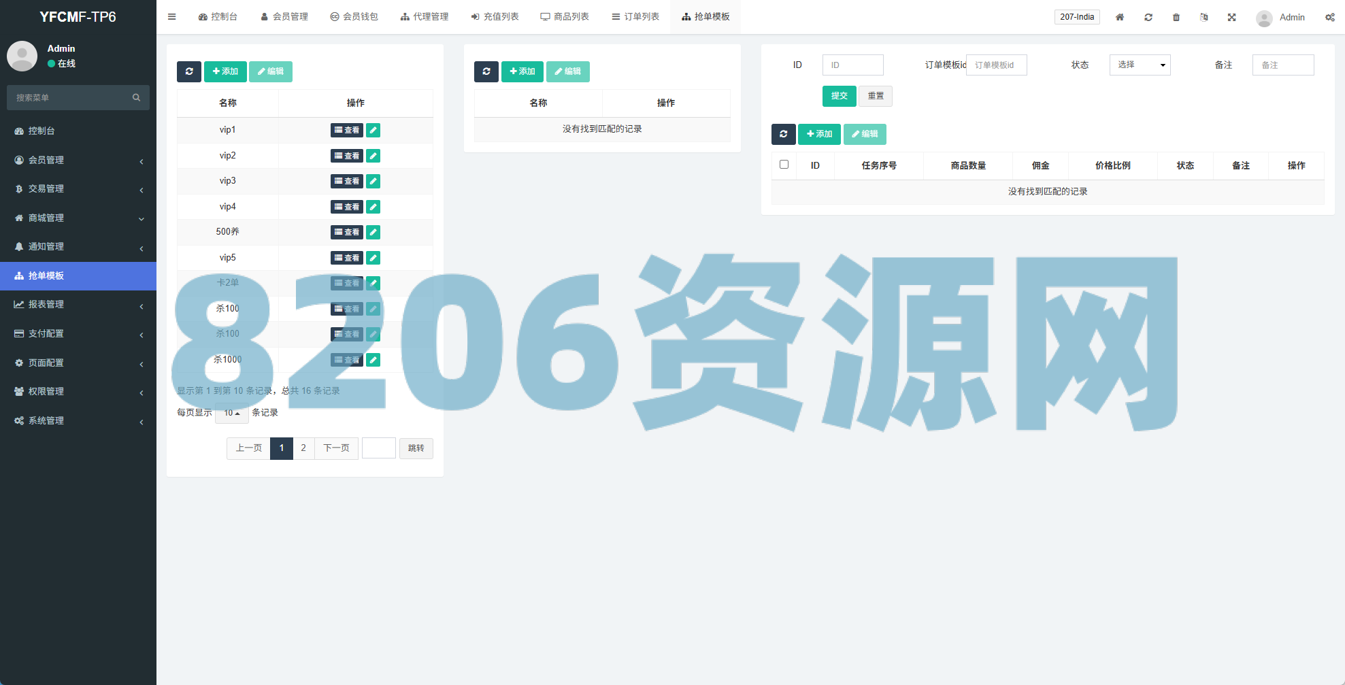1345x685 pixels.
Task: Open the rows-per-page dropdown showing 10
Action: click(231, 413)
